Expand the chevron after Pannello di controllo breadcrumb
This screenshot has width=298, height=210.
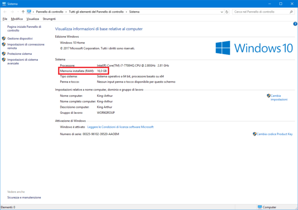[x=67, y=11]
